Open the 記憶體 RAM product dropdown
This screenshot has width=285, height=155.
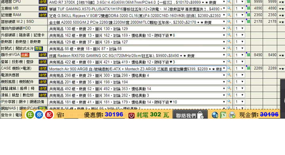tap(137, 15)
